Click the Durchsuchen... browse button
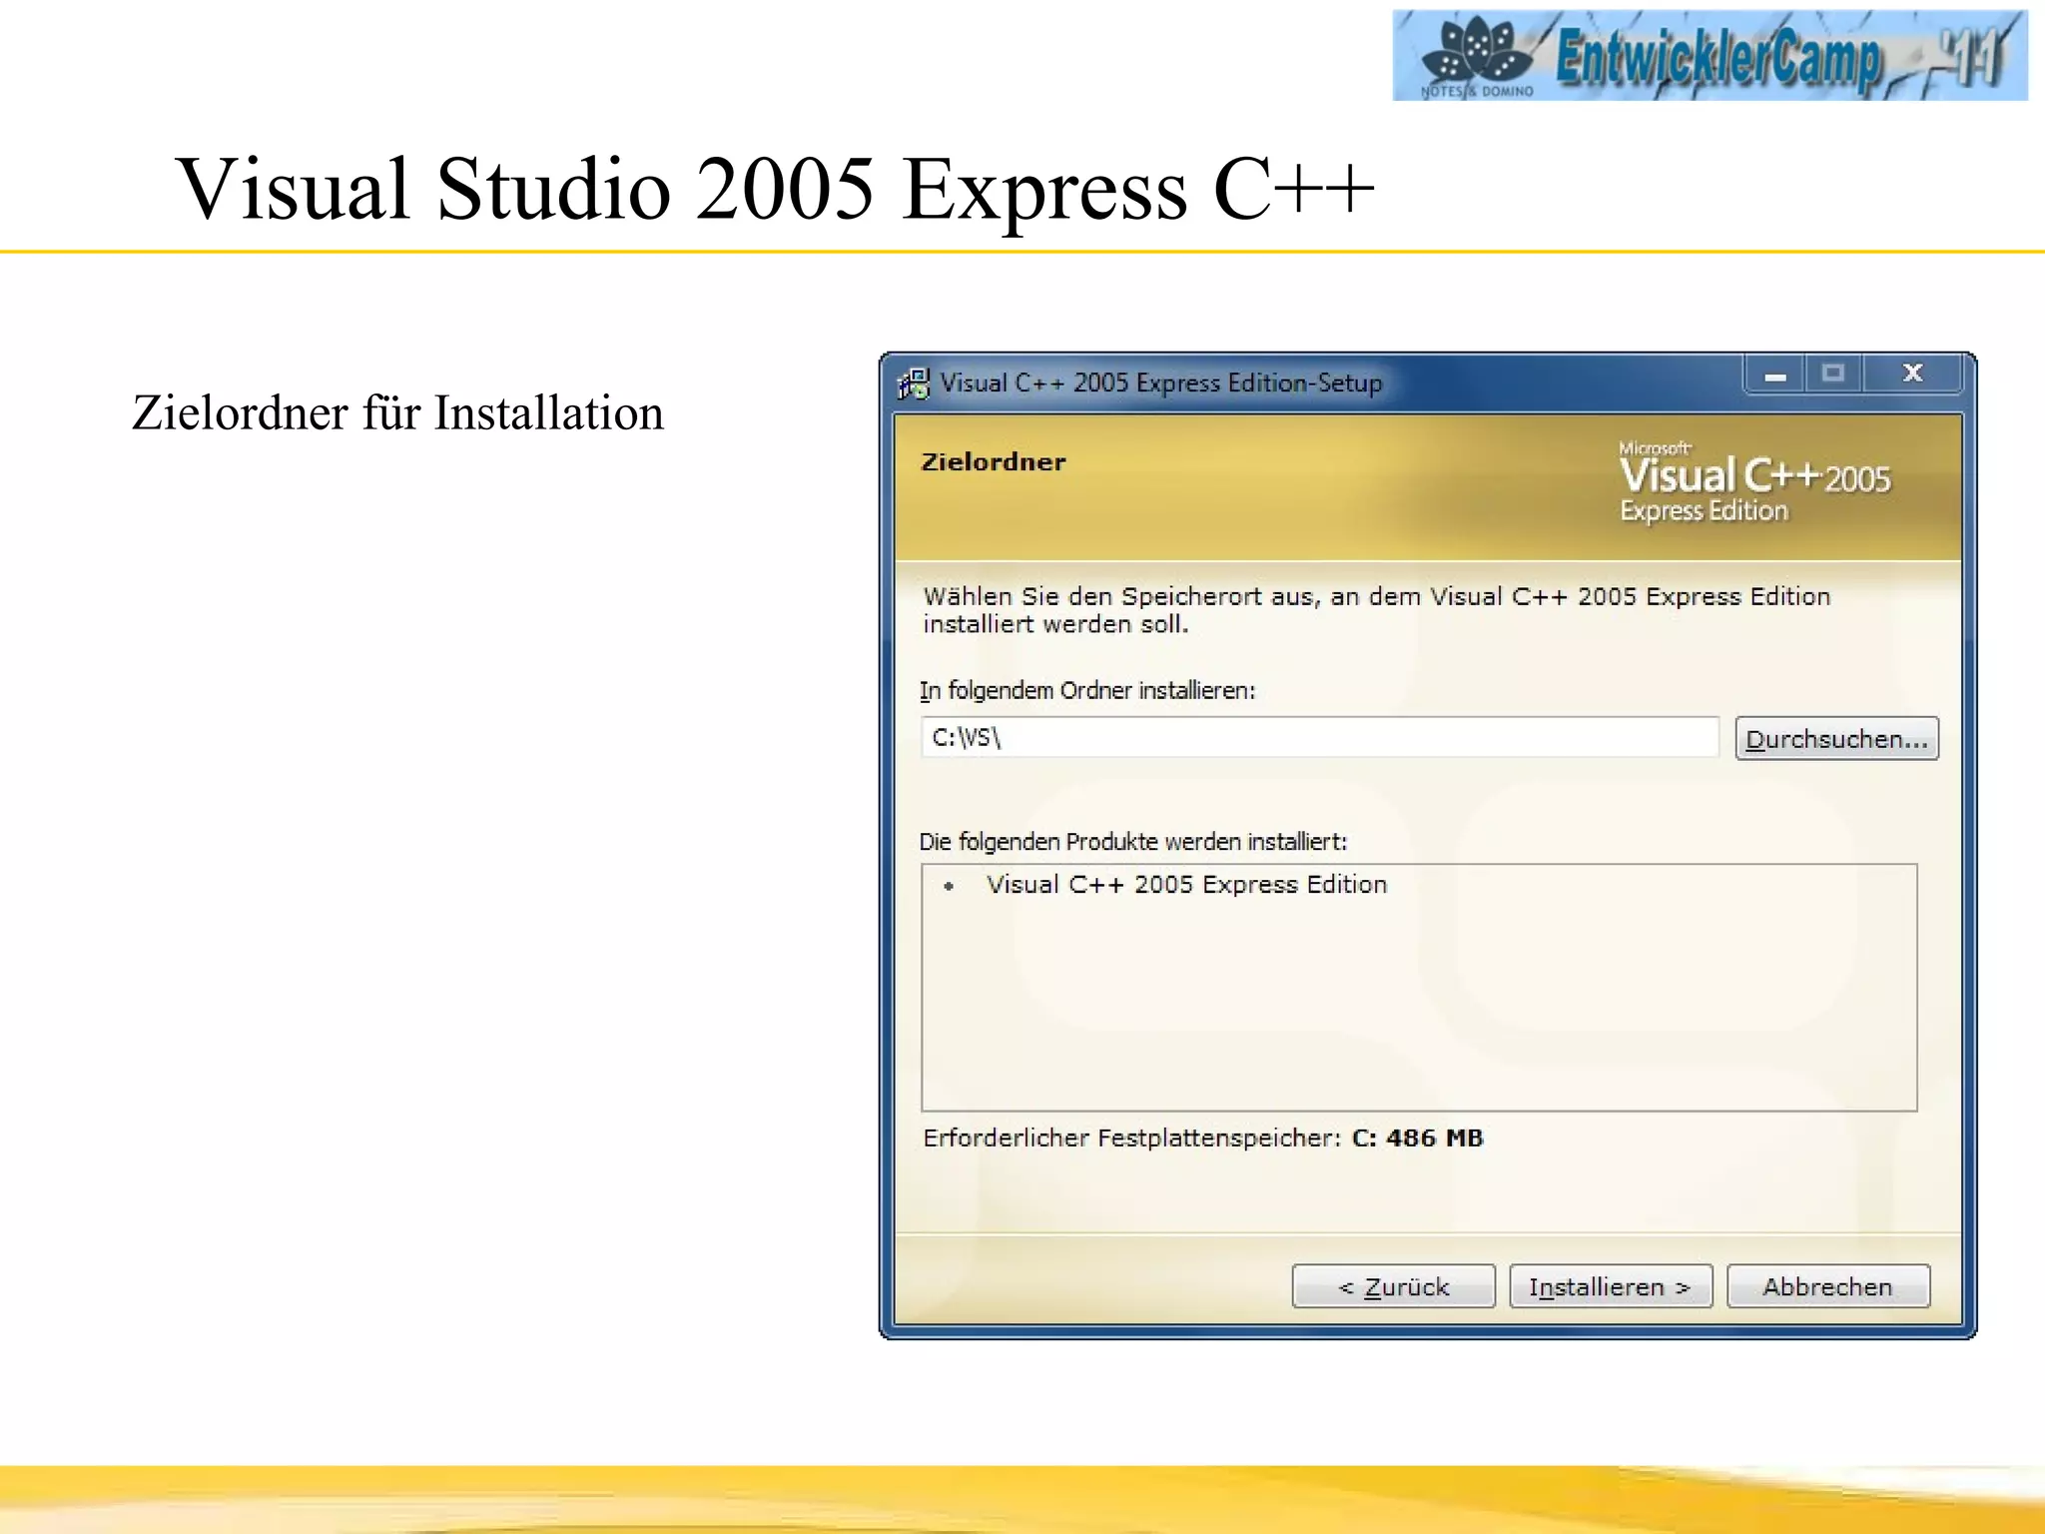2045x1534 pixels. pos(1836,739)
